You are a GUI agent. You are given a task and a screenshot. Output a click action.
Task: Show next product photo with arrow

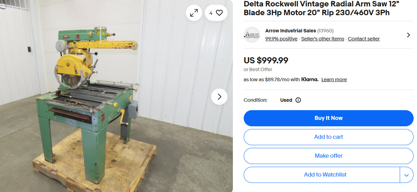click(x=219, y=97)
